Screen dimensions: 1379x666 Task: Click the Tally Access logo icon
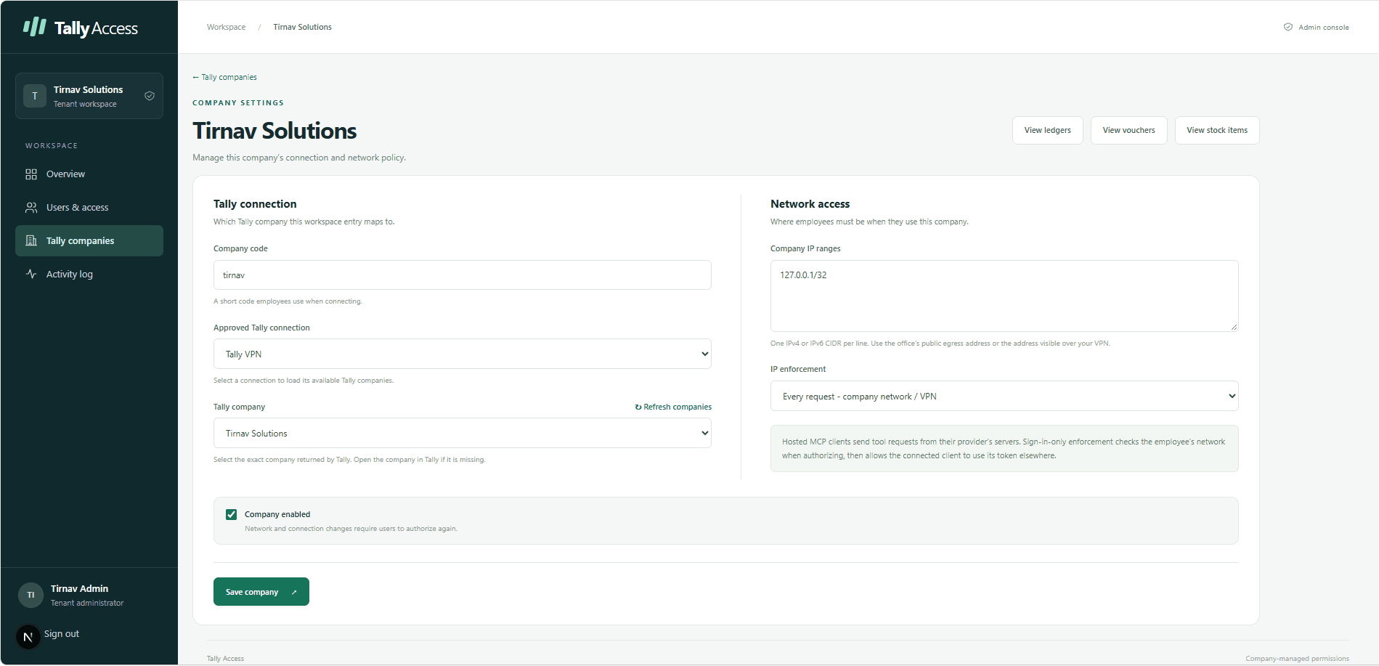tap(35, 27)
